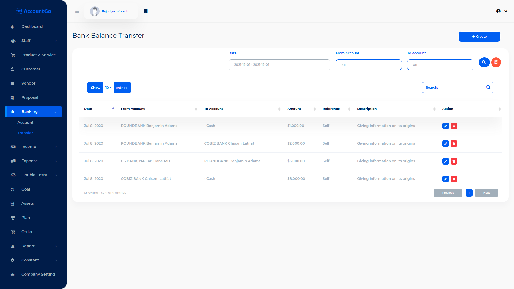The width and height of the screenshot is (514, 289).
Task: Click the Order cart icon
Action: coord(13,232)
